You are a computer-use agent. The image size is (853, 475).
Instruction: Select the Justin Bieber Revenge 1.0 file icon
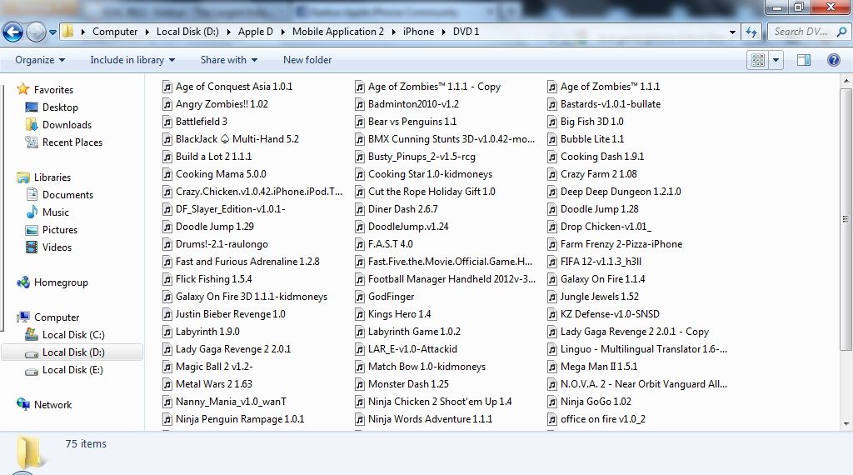click(167, 314)
